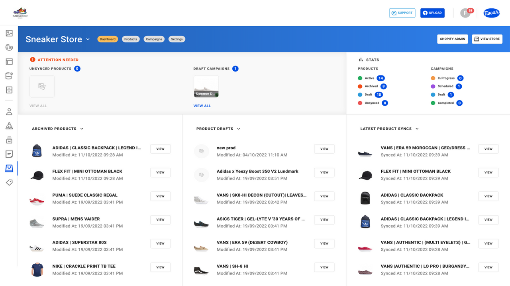This screenshot has height=286, width=510.
Task: Open the database sidebar icon
Action: 9,76
